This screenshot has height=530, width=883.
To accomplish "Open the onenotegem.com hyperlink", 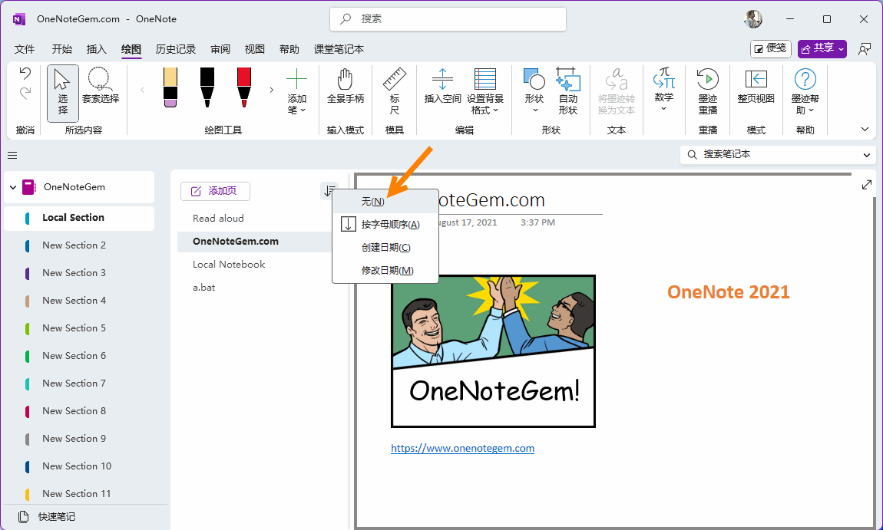I will coord(462,449).
